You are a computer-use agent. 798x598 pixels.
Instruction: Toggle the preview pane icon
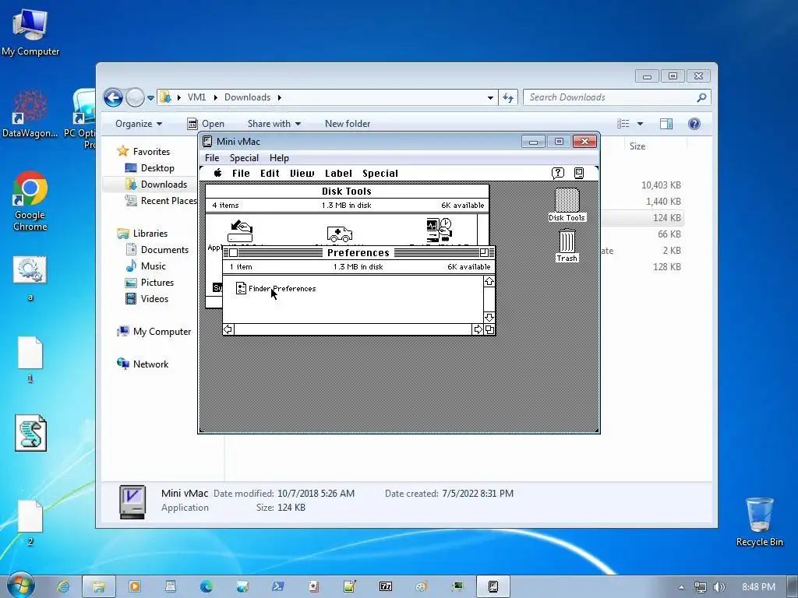666,124
